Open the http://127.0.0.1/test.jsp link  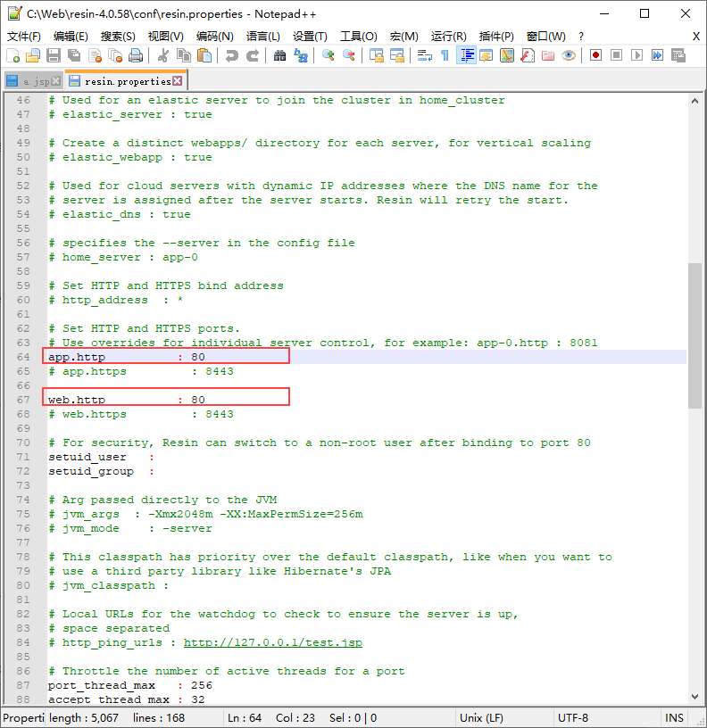click(x=272, y=642)
